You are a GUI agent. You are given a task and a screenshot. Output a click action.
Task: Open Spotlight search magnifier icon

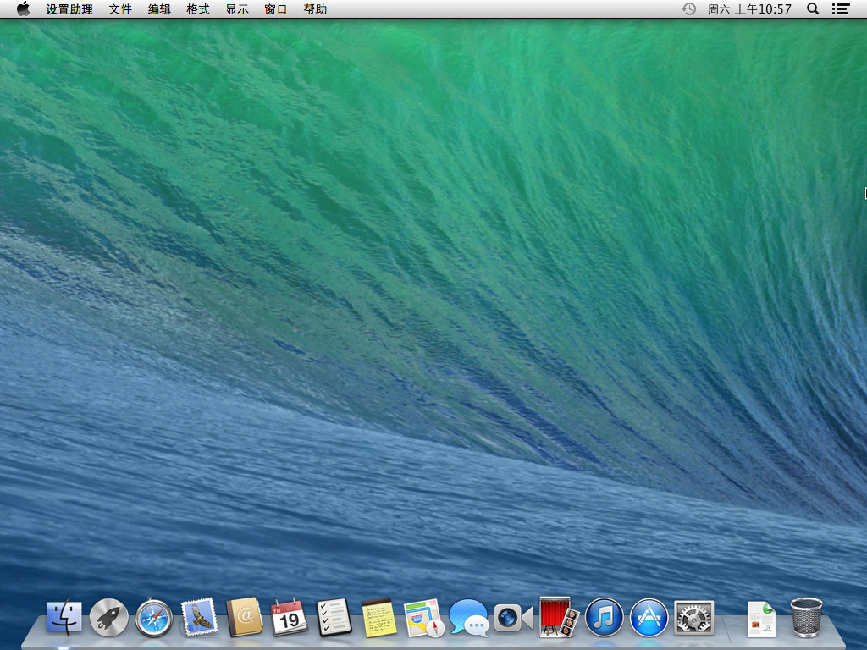[813, 8]
